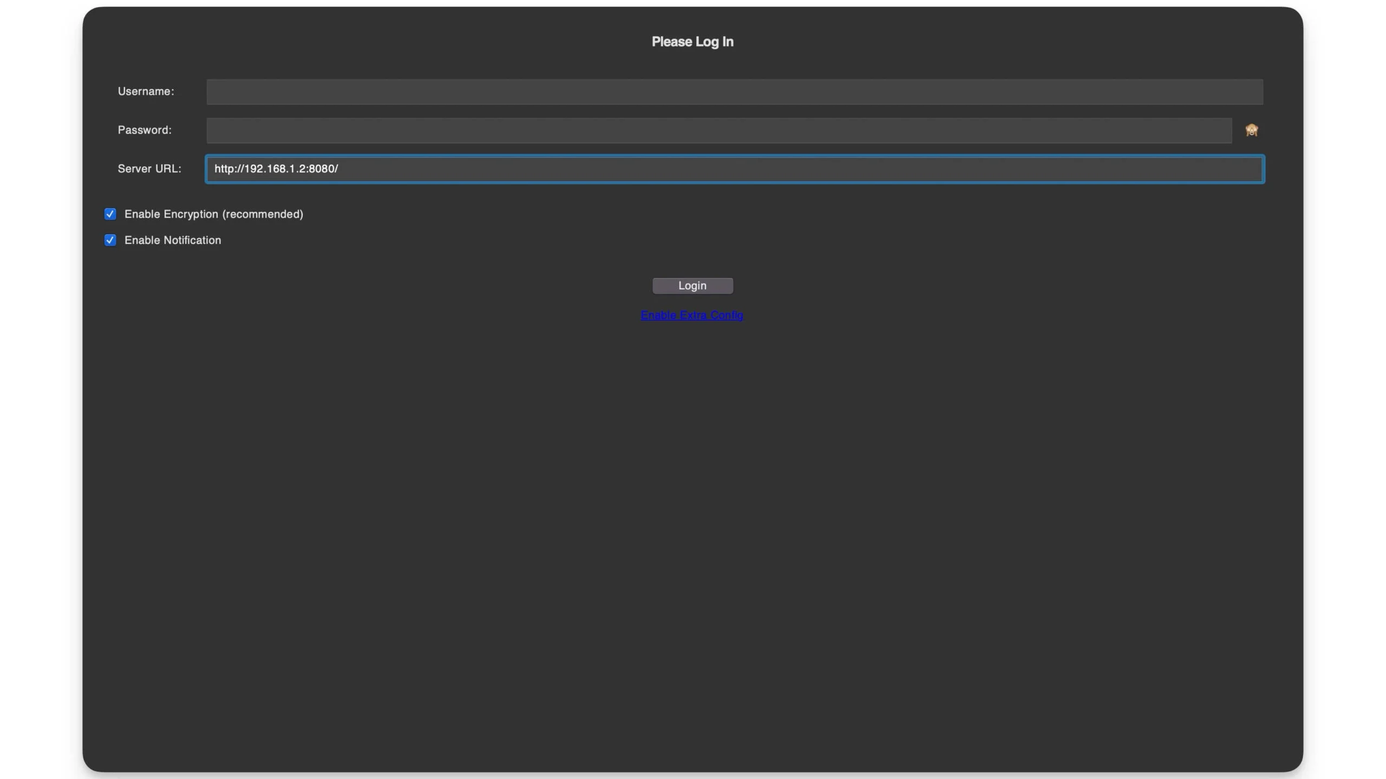Click the word "Extra" in the blue link
The height and width of the screenshot is (779, 1386).
click(x=692, y=315)
